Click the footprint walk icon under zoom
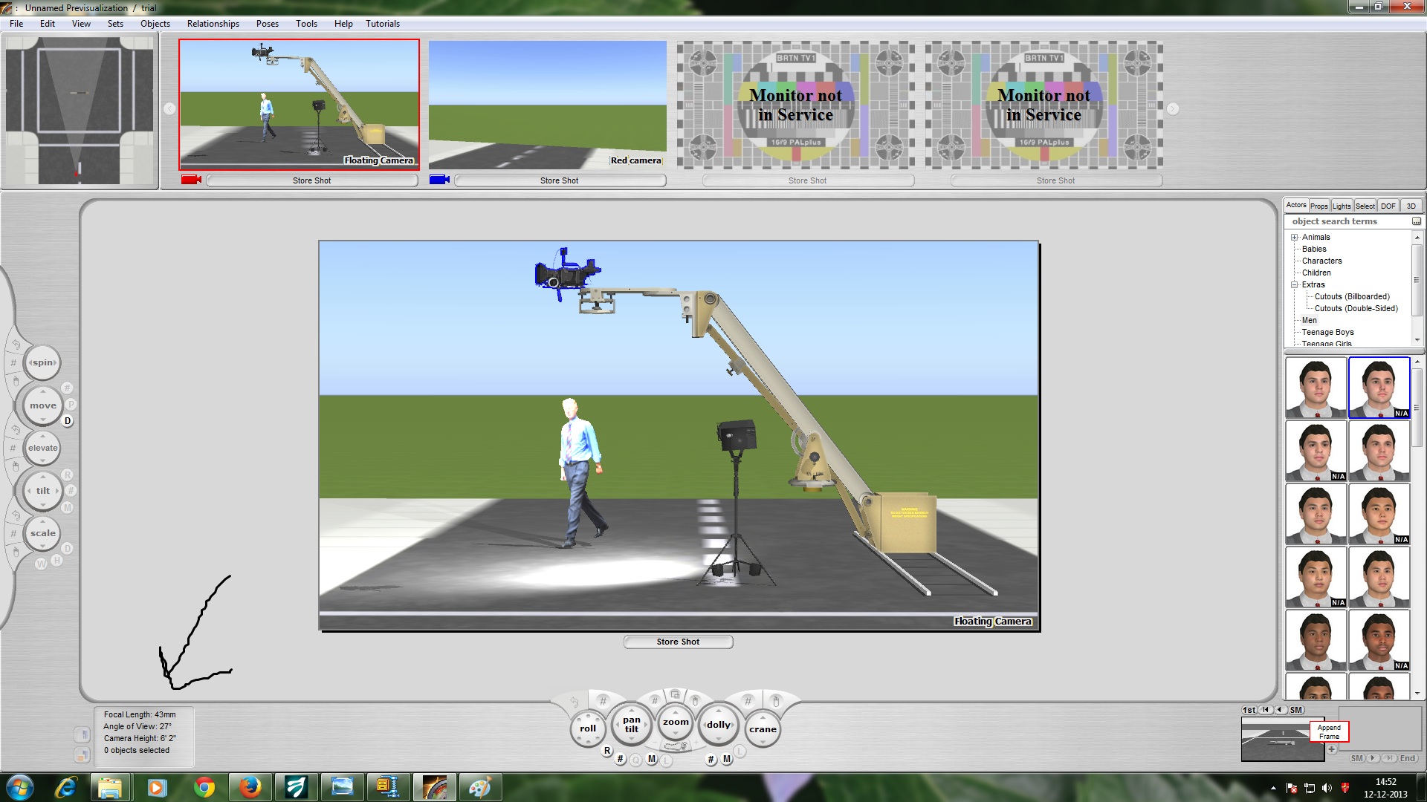Viewport: 1427px width, 802px height. coord(675,746)
